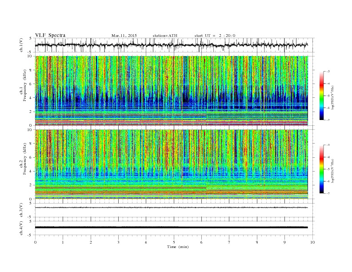Click the "ch.3(V)" axis label

click(x=21, y=210)
